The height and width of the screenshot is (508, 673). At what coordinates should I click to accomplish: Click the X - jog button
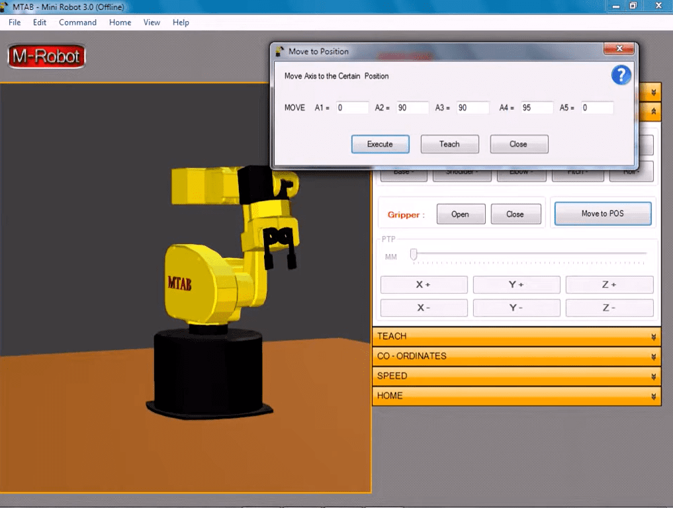click(x=424, y=308)
